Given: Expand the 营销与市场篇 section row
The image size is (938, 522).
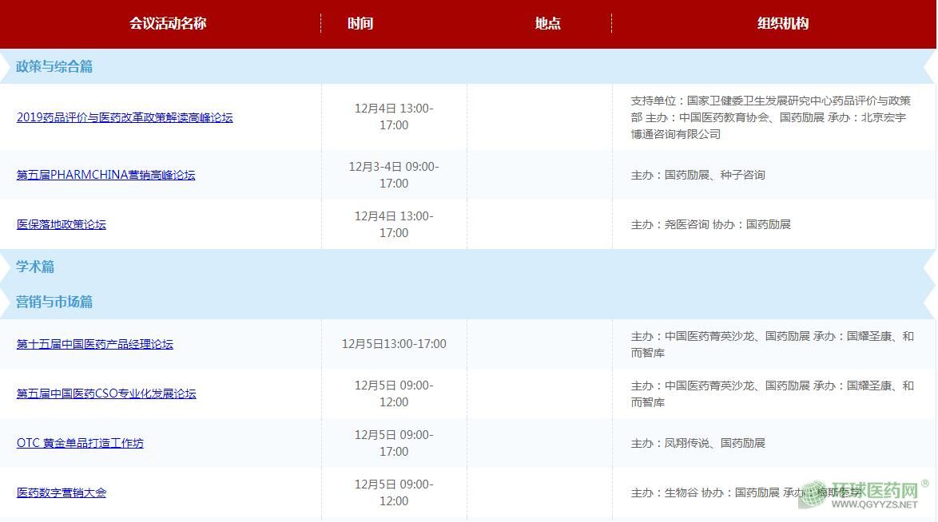Looking at the screenshot, I should click(x=54, y=302).
